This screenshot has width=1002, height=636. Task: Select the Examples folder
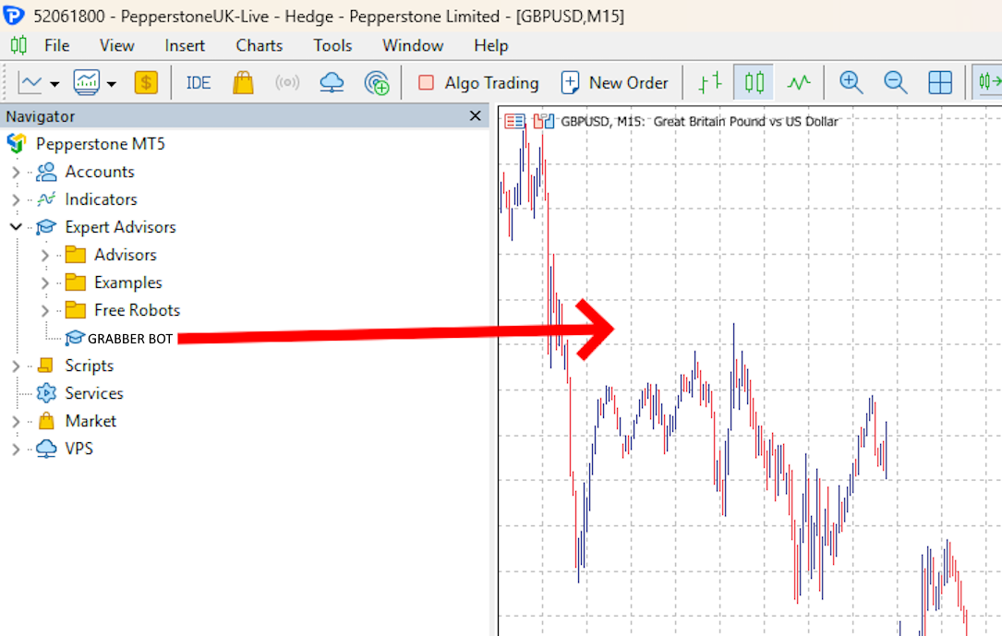pyautogui.click(x=127, y=282)
